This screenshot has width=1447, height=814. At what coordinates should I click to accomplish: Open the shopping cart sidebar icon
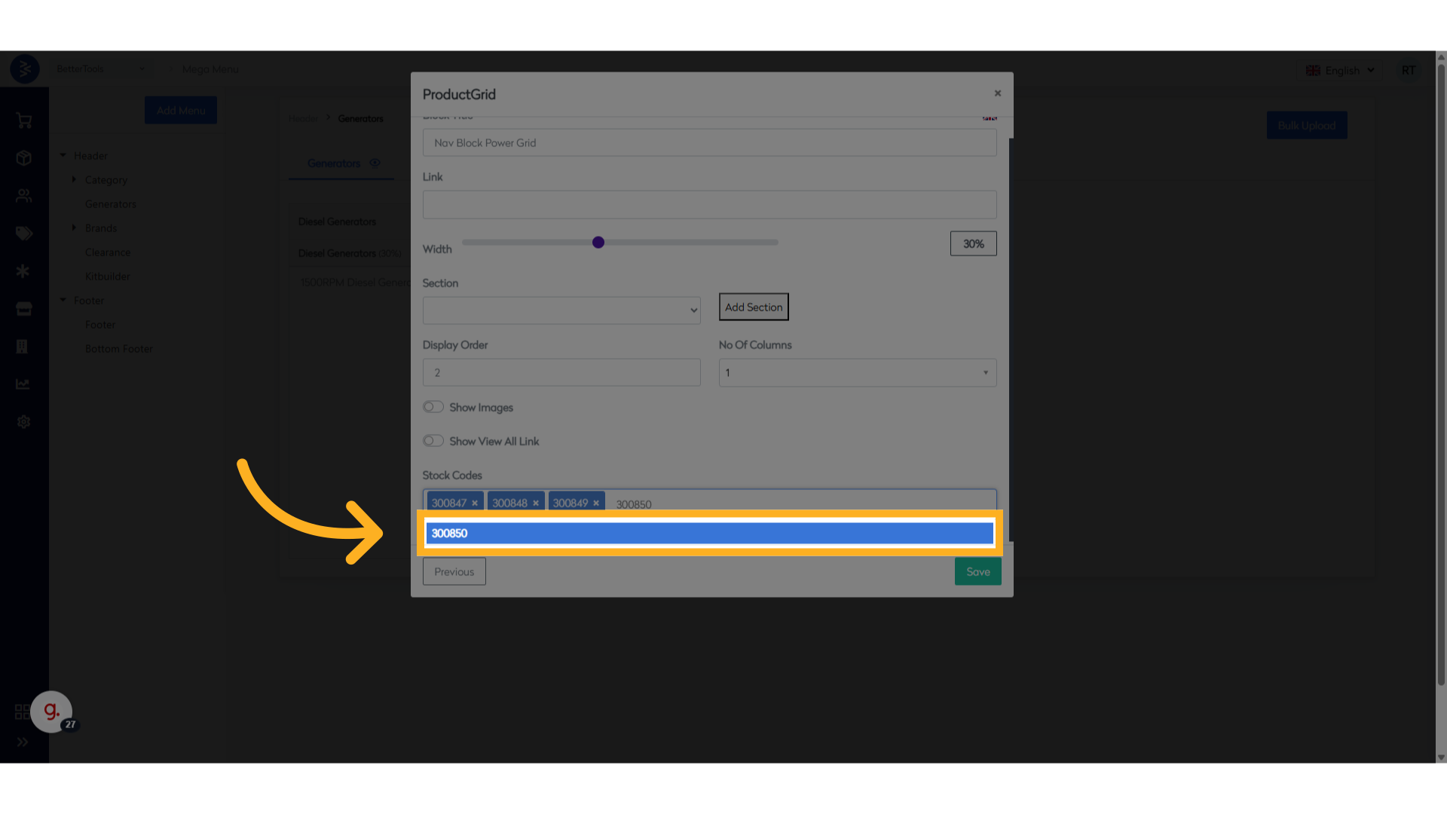pos(23,121)
